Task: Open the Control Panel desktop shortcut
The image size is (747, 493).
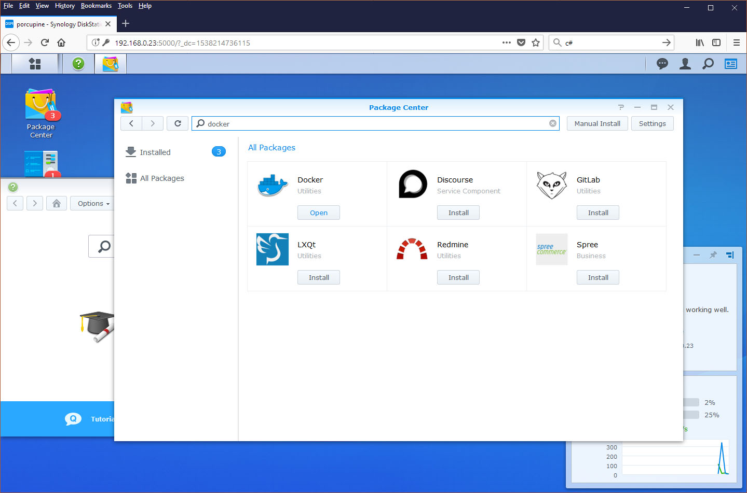Action: (x=41, y=164)
